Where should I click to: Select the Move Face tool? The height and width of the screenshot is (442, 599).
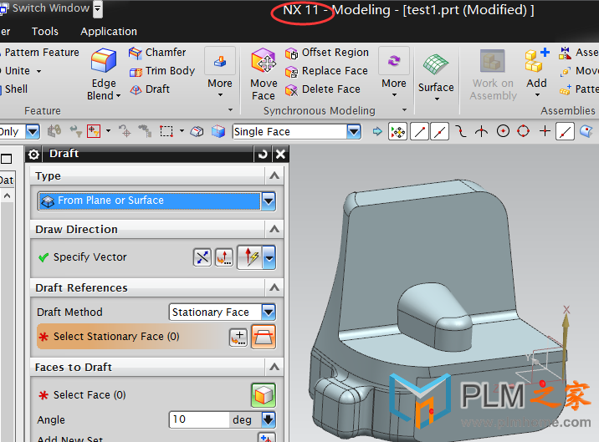[x=264, y=74]
